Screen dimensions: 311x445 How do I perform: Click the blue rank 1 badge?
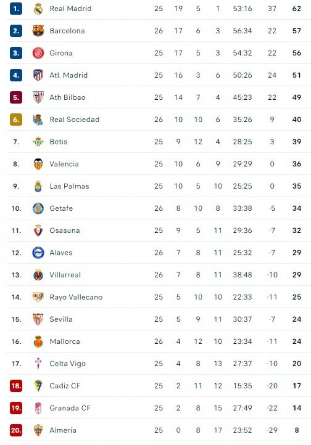tap(16, 8)
